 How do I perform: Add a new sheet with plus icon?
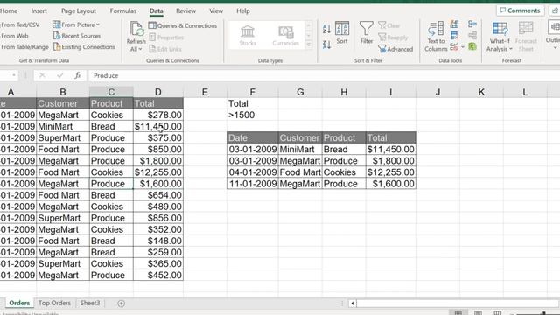coord(121,304)
